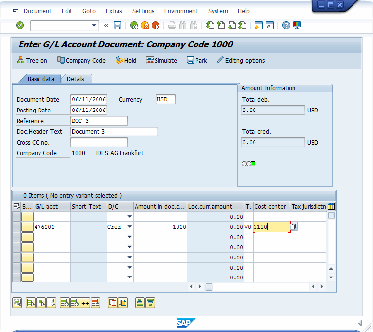The width and height of the screenshot is (373, 332).
Task: Select the first empty item row selector
Action: click(x=17, y=217)
